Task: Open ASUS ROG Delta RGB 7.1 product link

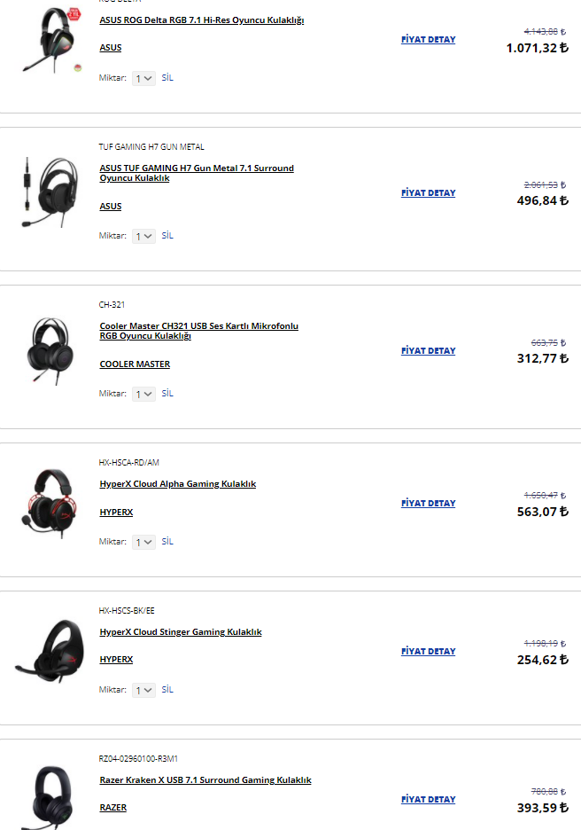Action: (201, 20)
